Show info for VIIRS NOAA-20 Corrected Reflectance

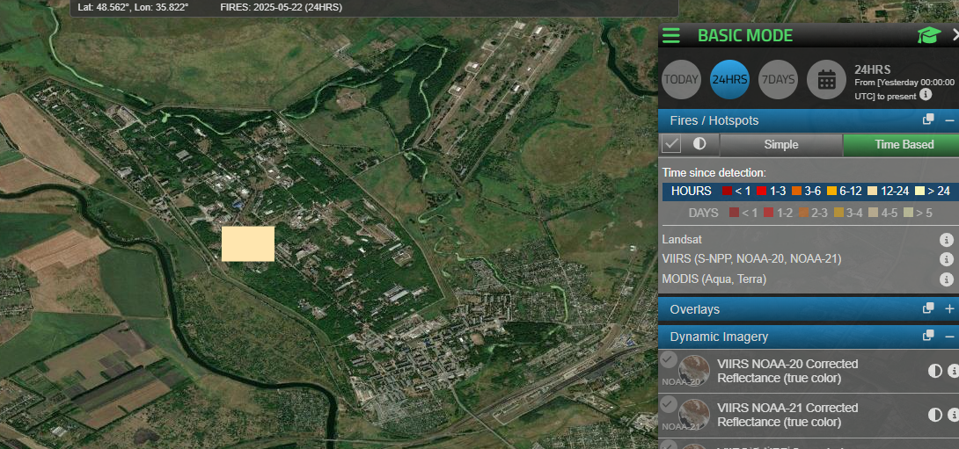953,371
